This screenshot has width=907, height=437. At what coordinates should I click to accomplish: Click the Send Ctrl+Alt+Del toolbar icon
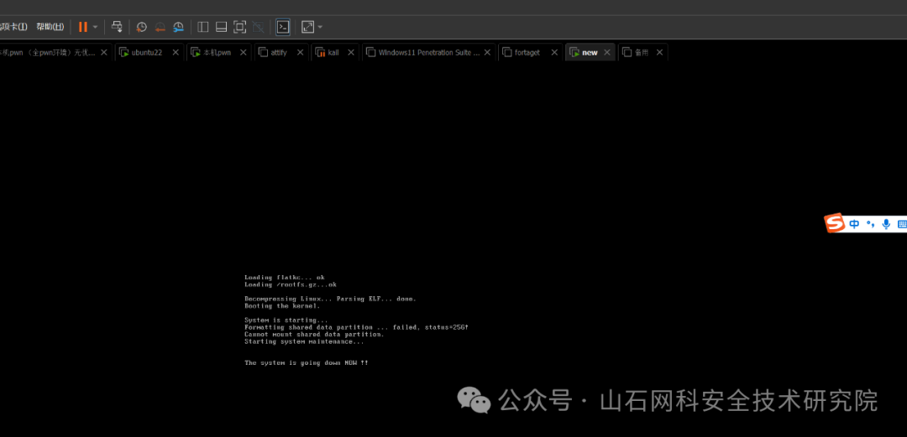[117, 27]
